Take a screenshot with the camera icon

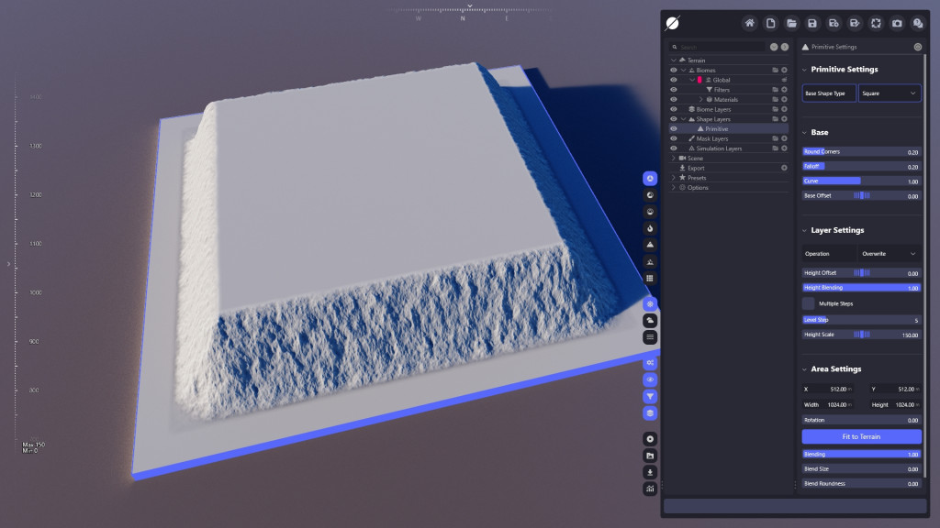897,23
